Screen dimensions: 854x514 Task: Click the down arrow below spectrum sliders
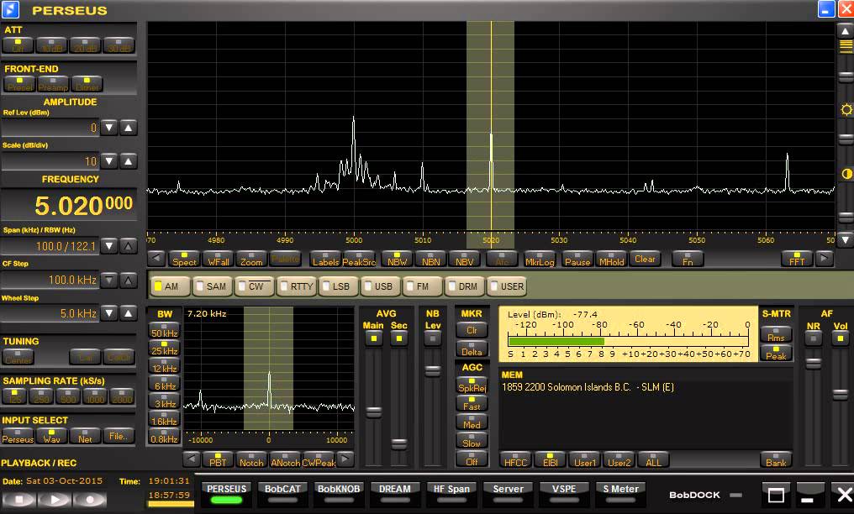point(846,239)
